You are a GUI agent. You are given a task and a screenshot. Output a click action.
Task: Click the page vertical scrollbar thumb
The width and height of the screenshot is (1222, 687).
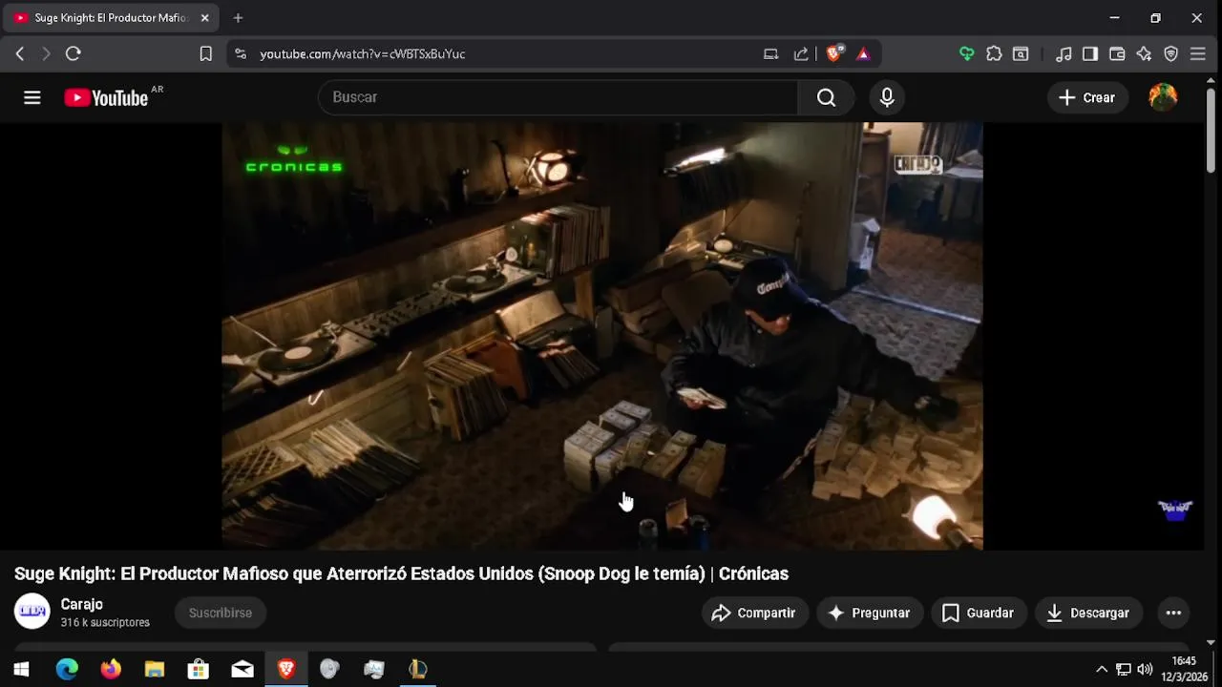coord(1211,129)
